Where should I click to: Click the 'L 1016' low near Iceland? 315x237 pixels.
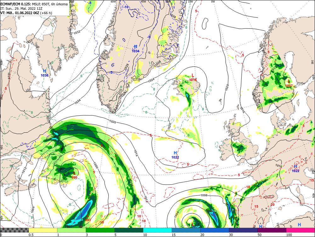click(193, 78)
